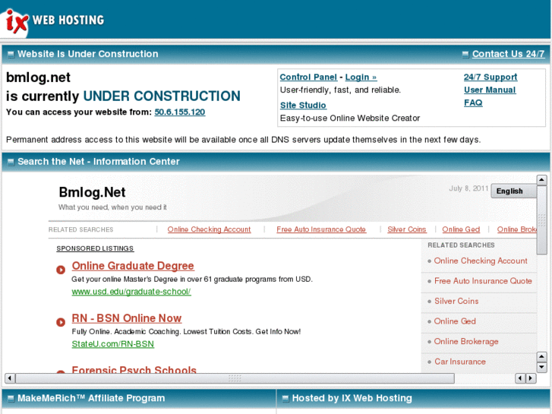
Task: Click the right arrow on the horizontal scrollbar
Action: [531, 378]
